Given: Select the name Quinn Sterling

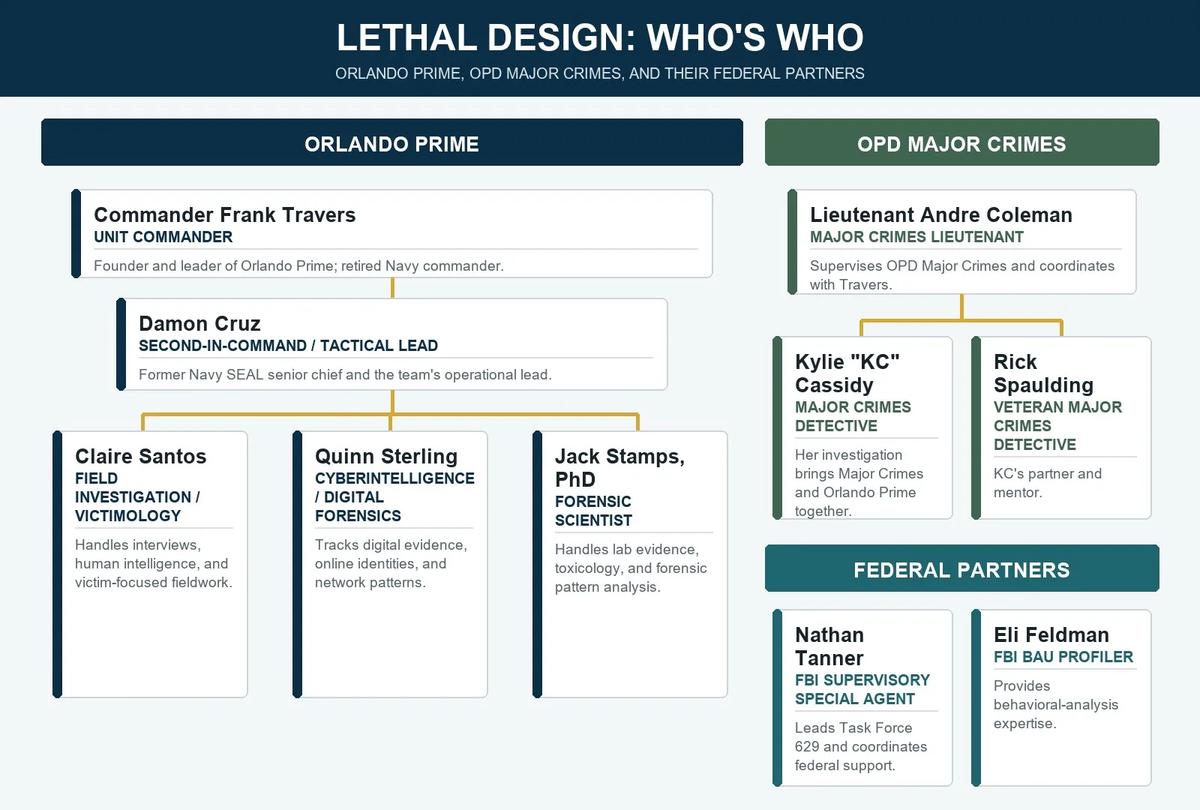Looking at the screenshot, I should pyautogui.click(x=386, y=457).
